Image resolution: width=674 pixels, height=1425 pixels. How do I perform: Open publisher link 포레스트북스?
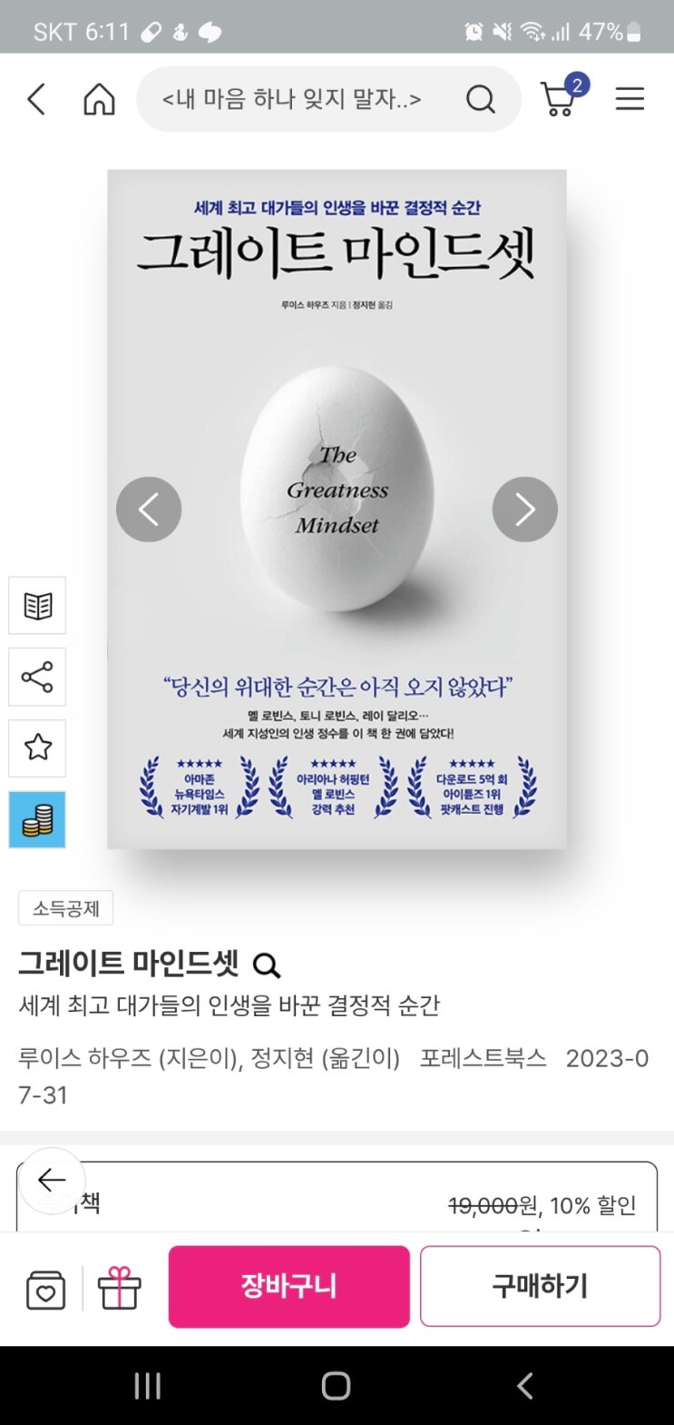(484, 1058)
